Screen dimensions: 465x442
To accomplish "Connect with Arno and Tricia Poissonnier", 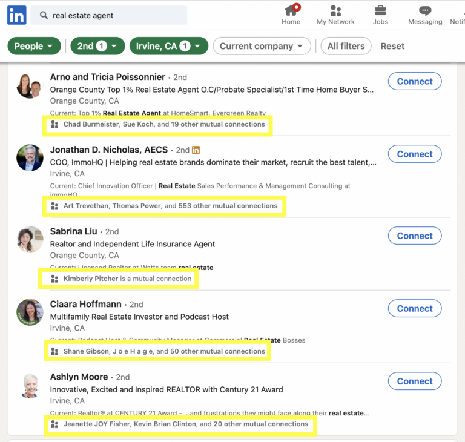I will [x=415, y=81].
